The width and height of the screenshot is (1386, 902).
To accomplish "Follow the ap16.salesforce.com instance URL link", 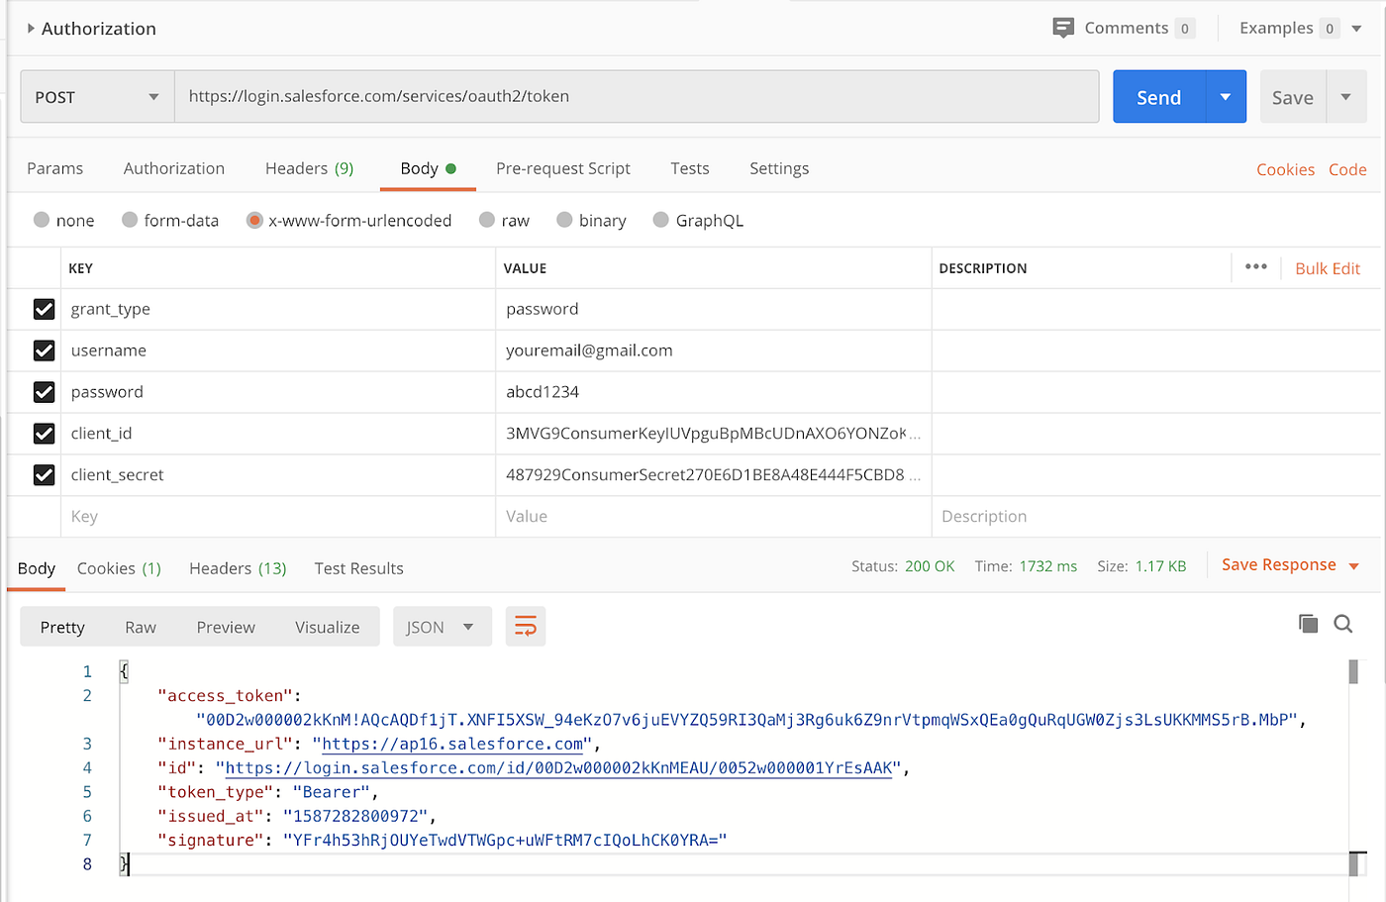I will pyautogui.click(x=453, y=744).
